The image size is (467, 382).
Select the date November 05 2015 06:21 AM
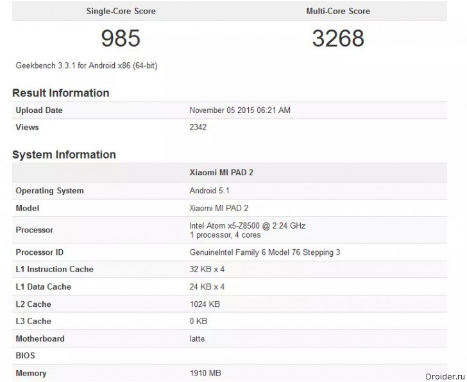point(240,110)
